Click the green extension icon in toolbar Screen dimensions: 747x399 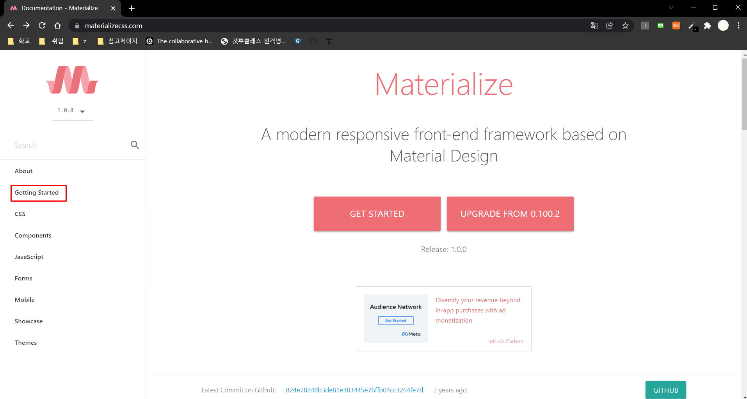coord(660,26)
